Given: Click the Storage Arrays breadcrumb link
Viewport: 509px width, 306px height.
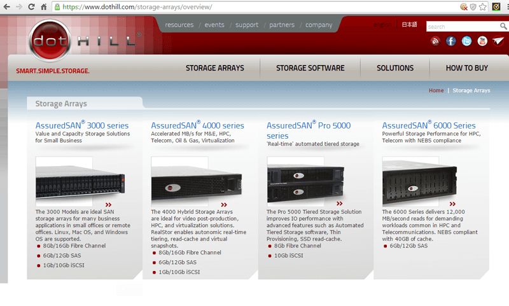Looking at the screenshot, I should pyautogui.click(x=471, y=90).
